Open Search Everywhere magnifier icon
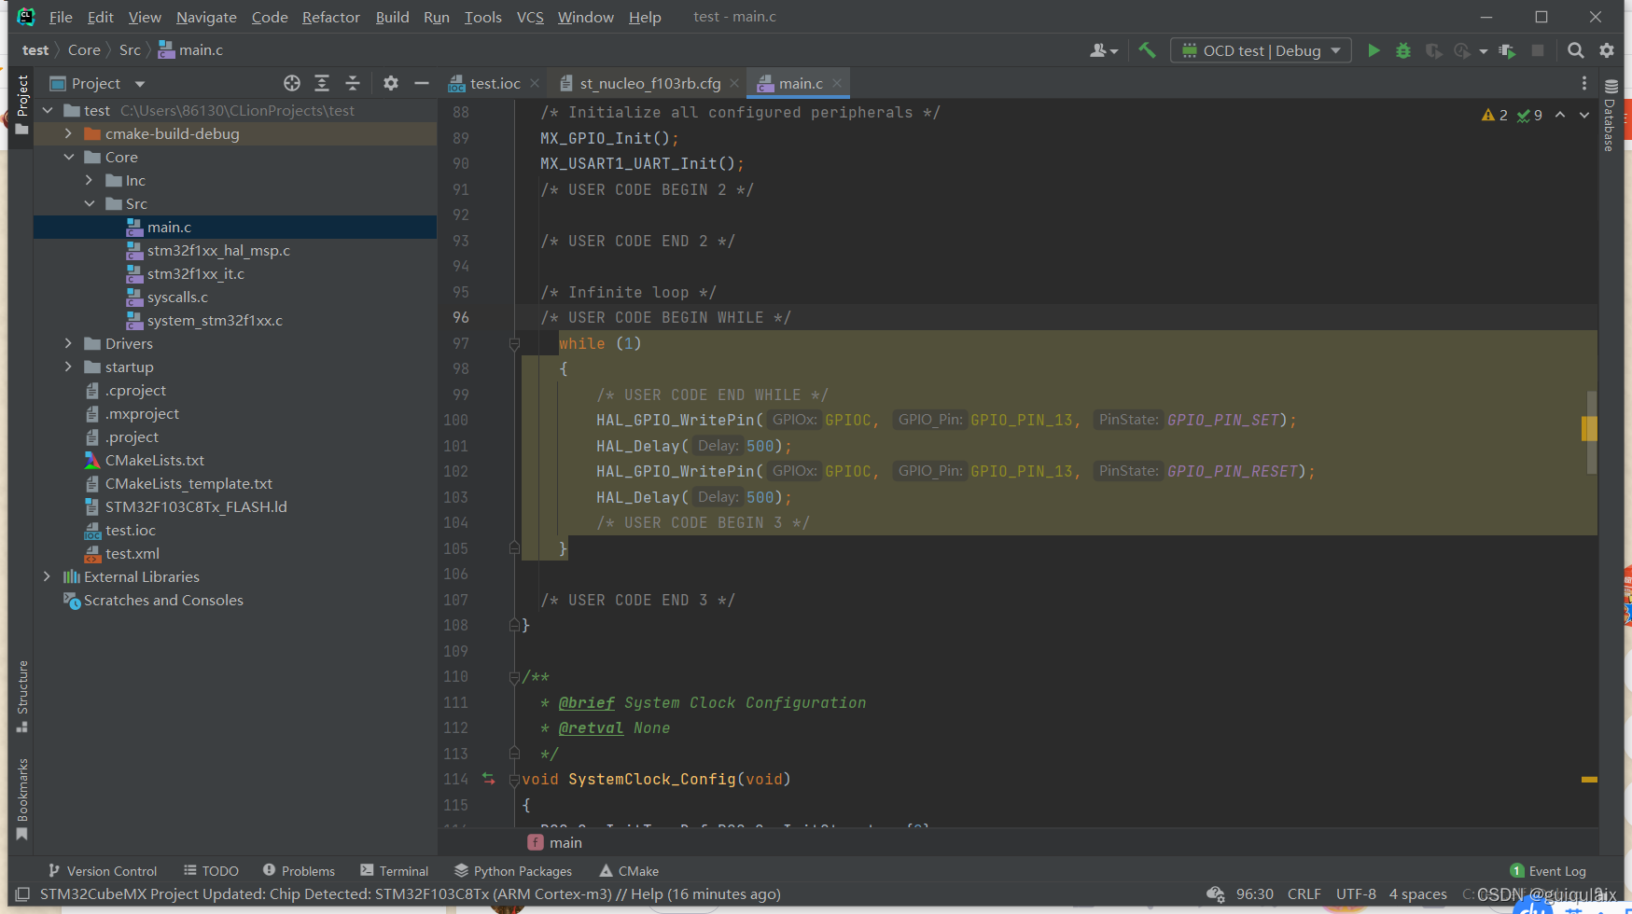Viewport: 1632px width, 914px height. [x=1576, y=50]
